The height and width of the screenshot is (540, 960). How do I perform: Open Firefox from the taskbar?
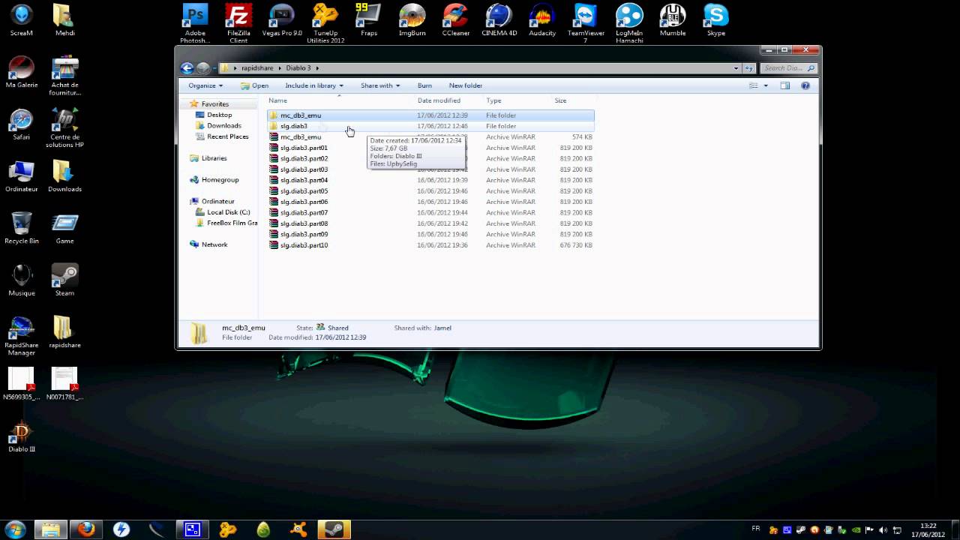tap(86, 529)
